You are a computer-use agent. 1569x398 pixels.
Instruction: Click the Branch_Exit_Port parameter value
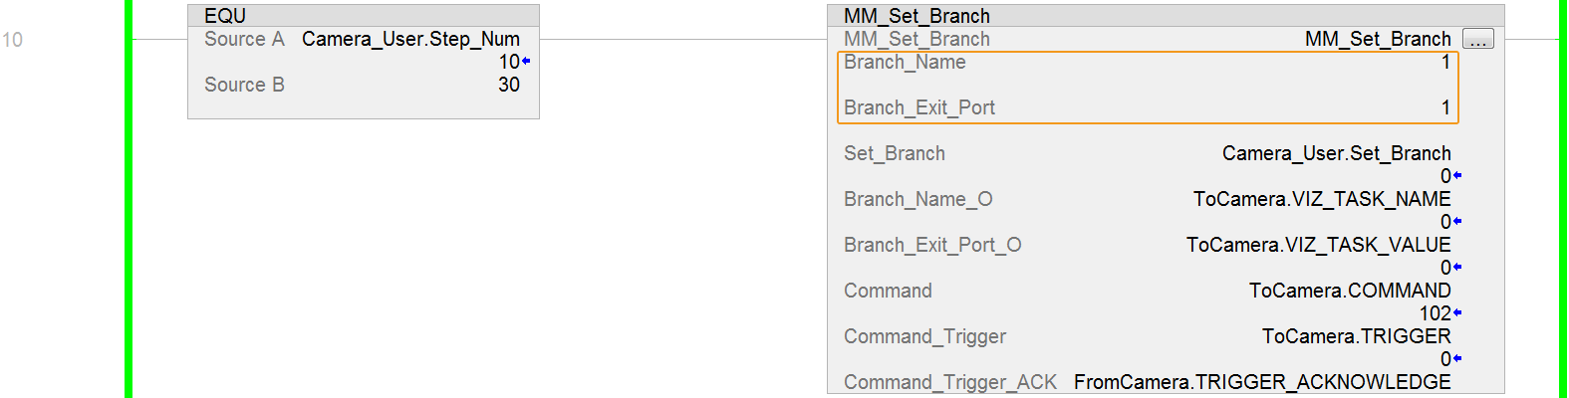click(1445, 107)
